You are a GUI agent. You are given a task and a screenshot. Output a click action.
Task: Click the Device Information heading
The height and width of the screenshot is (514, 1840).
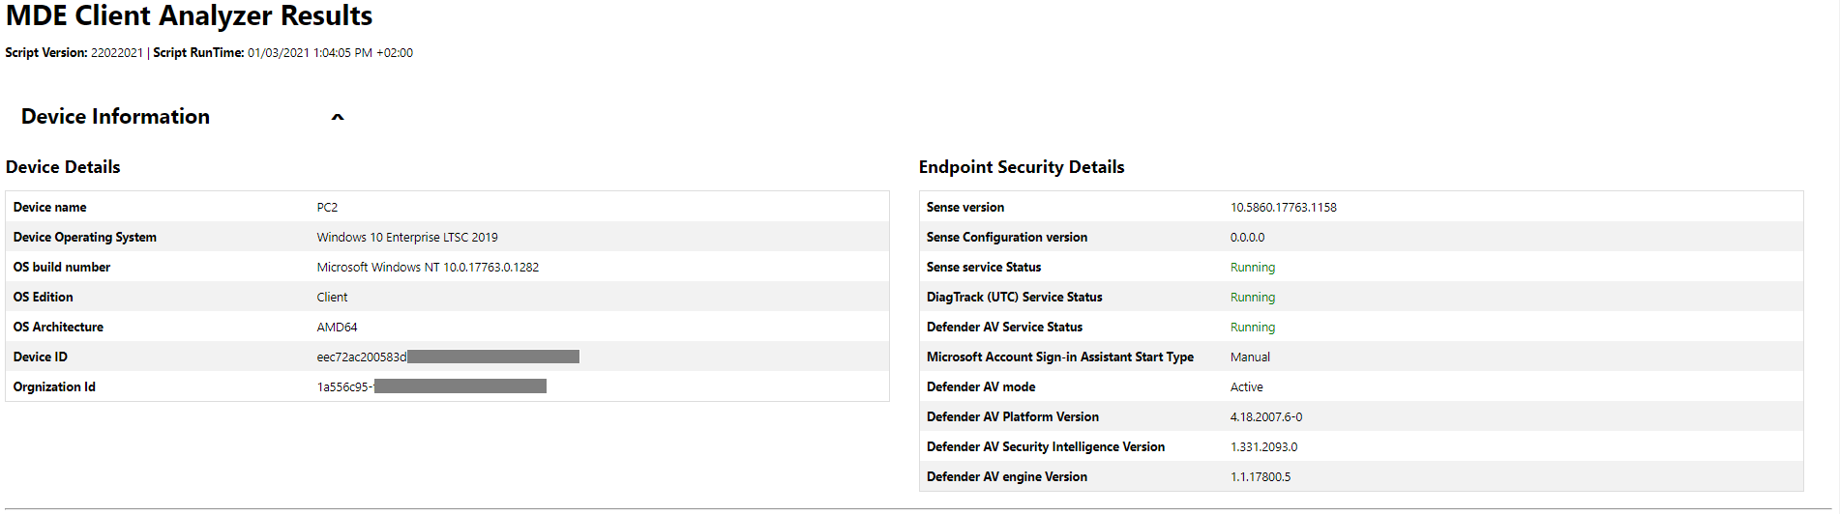(x=115, y=117)
